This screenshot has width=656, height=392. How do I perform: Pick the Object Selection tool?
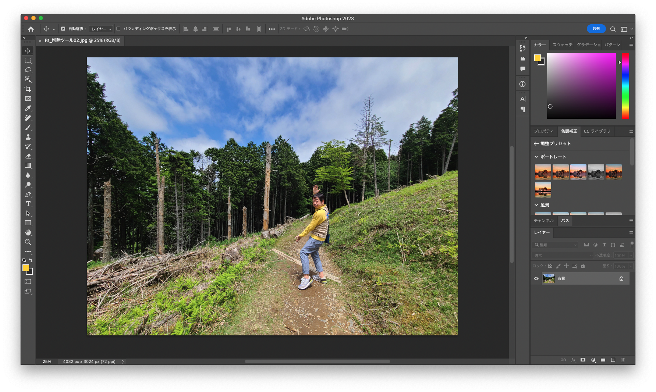[x=28, y=79]
